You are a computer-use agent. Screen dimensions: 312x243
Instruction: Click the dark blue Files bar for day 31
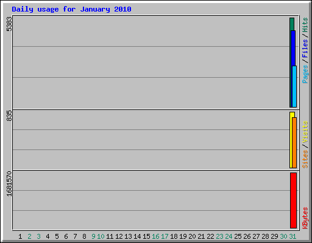pyautogui.click(x=293, y=48)
